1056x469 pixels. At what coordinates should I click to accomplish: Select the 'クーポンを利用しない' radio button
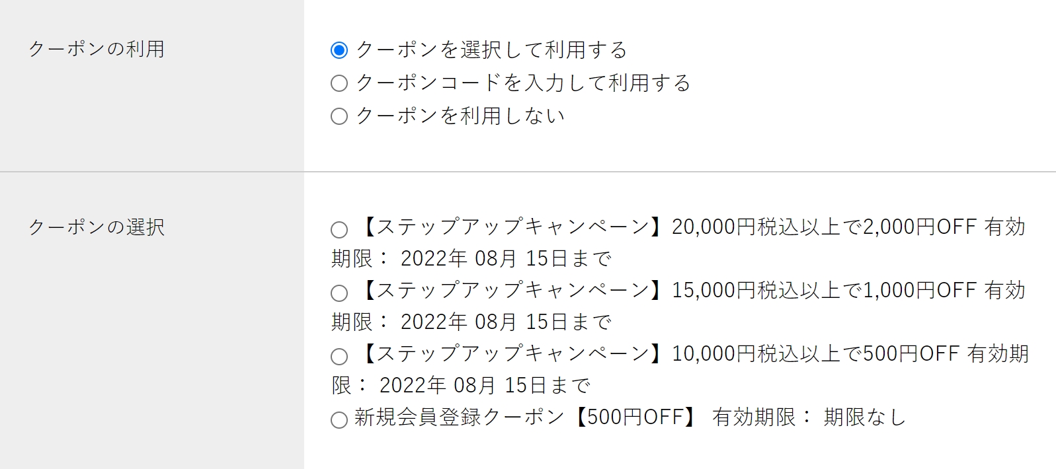point(339,117)
